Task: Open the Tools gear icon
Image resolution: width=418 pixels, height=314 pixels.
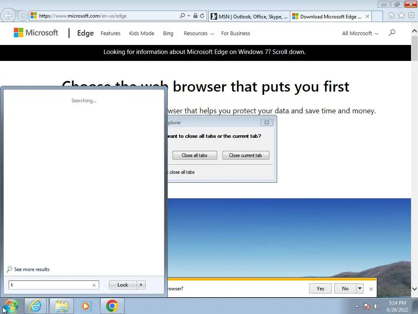Action: [411, 16]
